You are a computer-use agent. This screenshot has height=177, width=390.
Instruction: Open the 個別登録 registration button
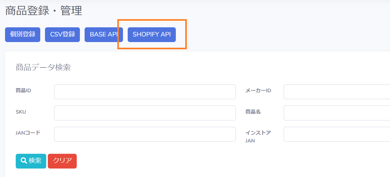(23, 35)
